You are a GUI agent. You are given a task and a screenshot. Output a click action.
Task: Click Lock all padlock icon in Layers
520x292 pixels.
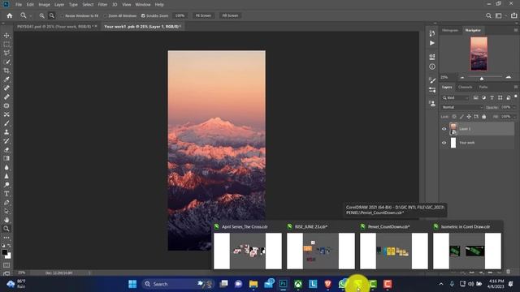[x=484, y=117]
